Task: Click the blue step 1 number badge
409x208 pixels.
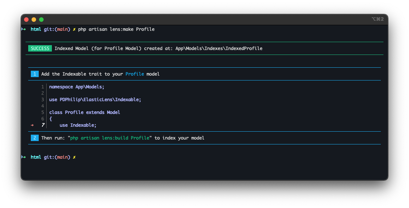Action: click(x=35, y=74)
